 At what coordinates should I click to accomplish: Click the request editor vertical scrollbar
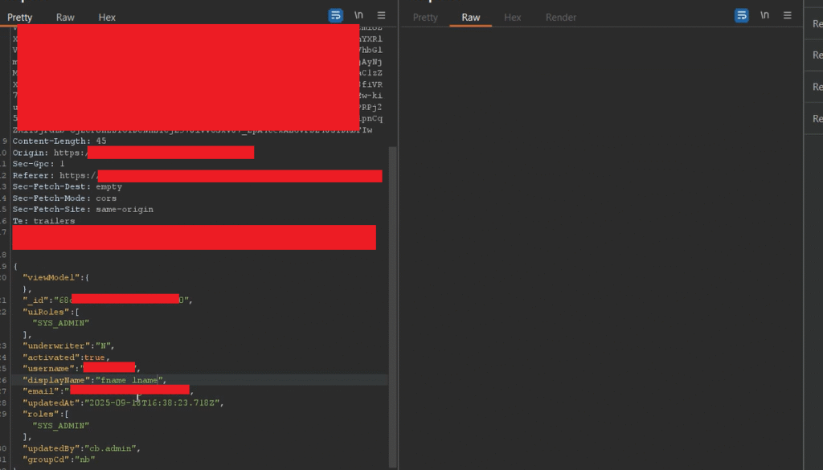(393, 305)
